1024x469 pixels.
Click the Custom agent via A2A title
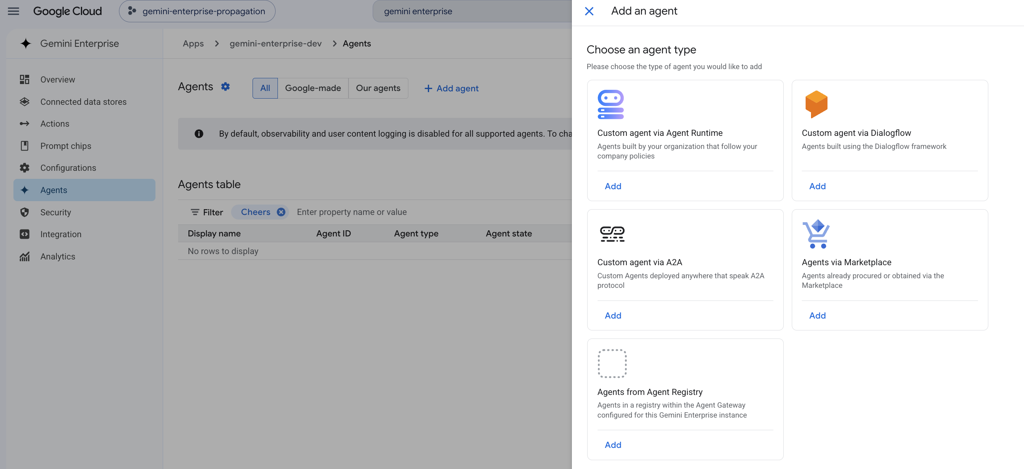point(639,262)
